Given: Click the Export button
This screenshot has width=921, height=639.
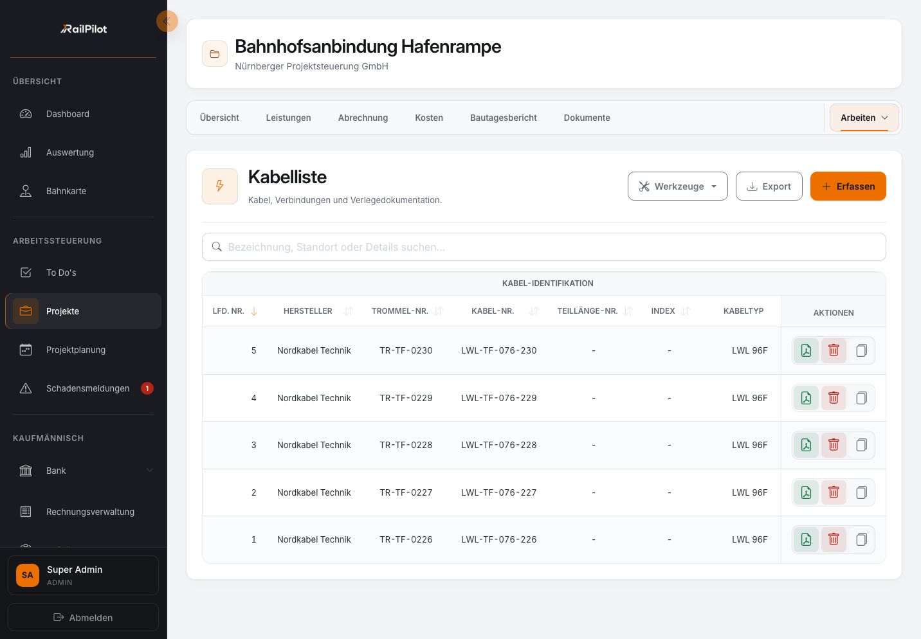Looking at the screenshot, I should (x=769, y=186).
